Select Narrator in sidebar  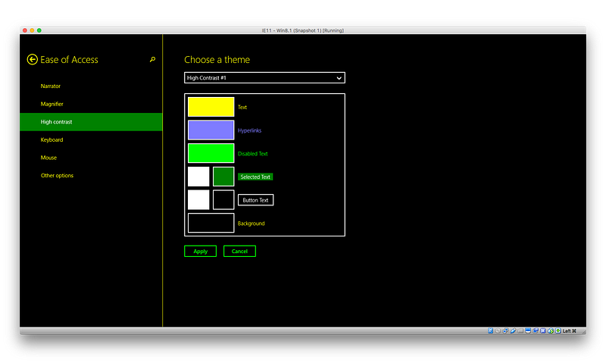51,86
